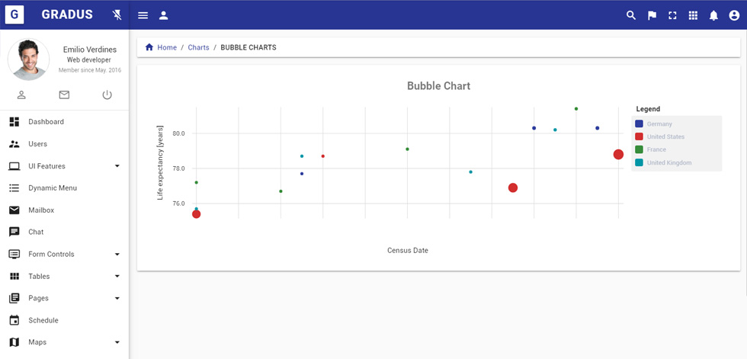Open the hamburger menu icon

[x=143, y=15]
